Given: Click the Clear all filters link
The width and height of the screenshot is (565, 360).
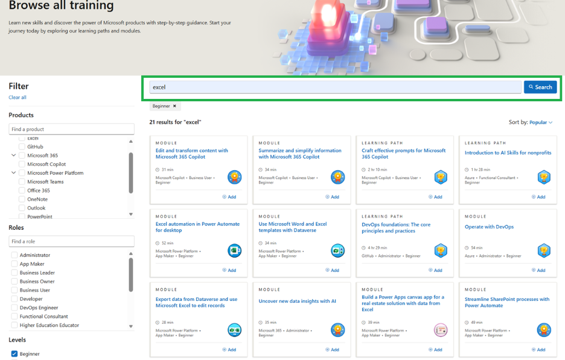Looking at the screenshot, I should pyautogui.click(x=18, y=97).
